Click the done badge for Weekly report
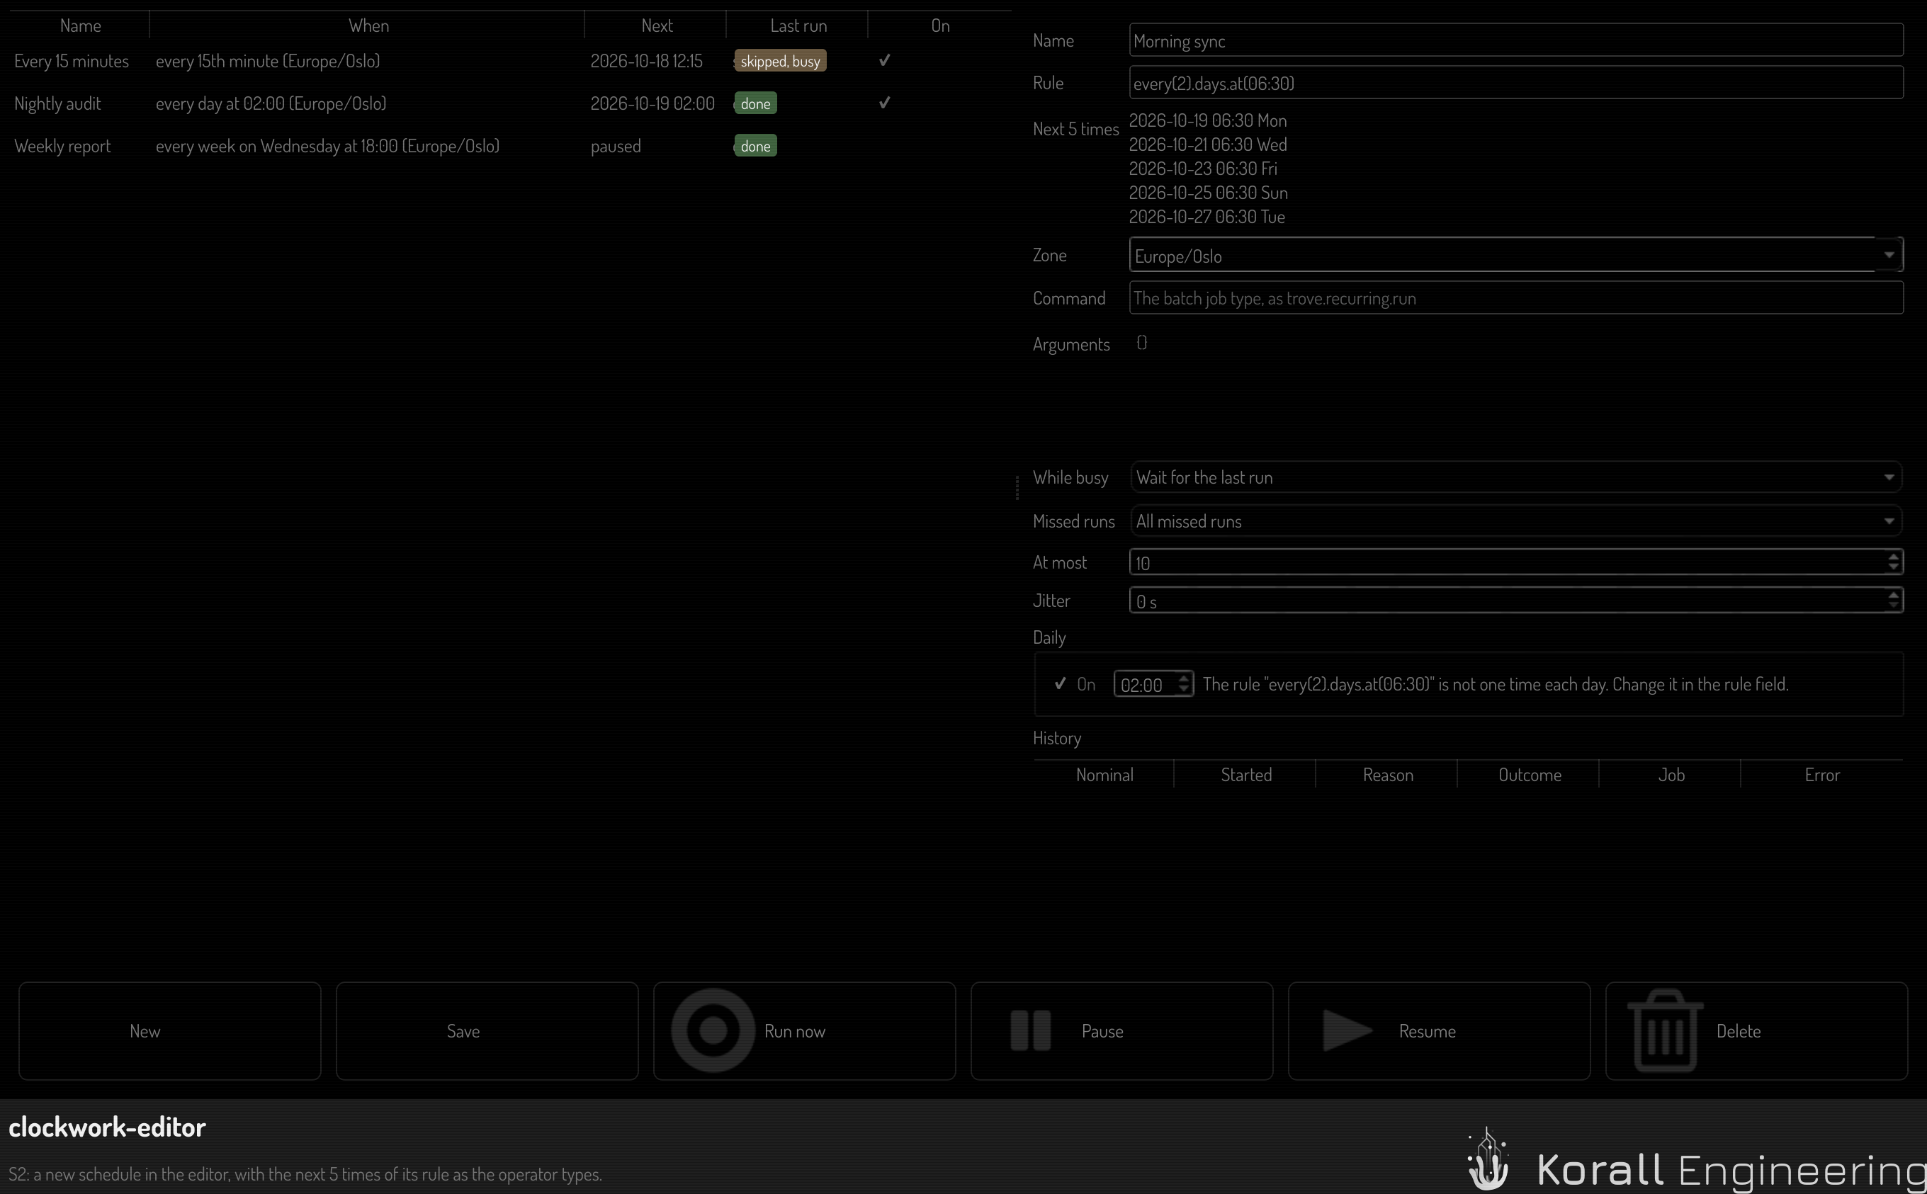The height and width of the screenshot is (1194, 1927). tap(755, 146)
